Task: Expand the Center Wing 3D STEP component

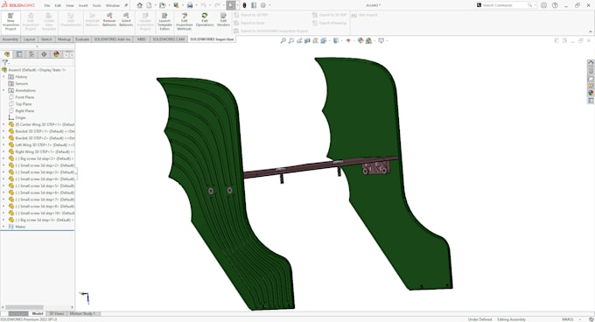Action: coord(3,124)
